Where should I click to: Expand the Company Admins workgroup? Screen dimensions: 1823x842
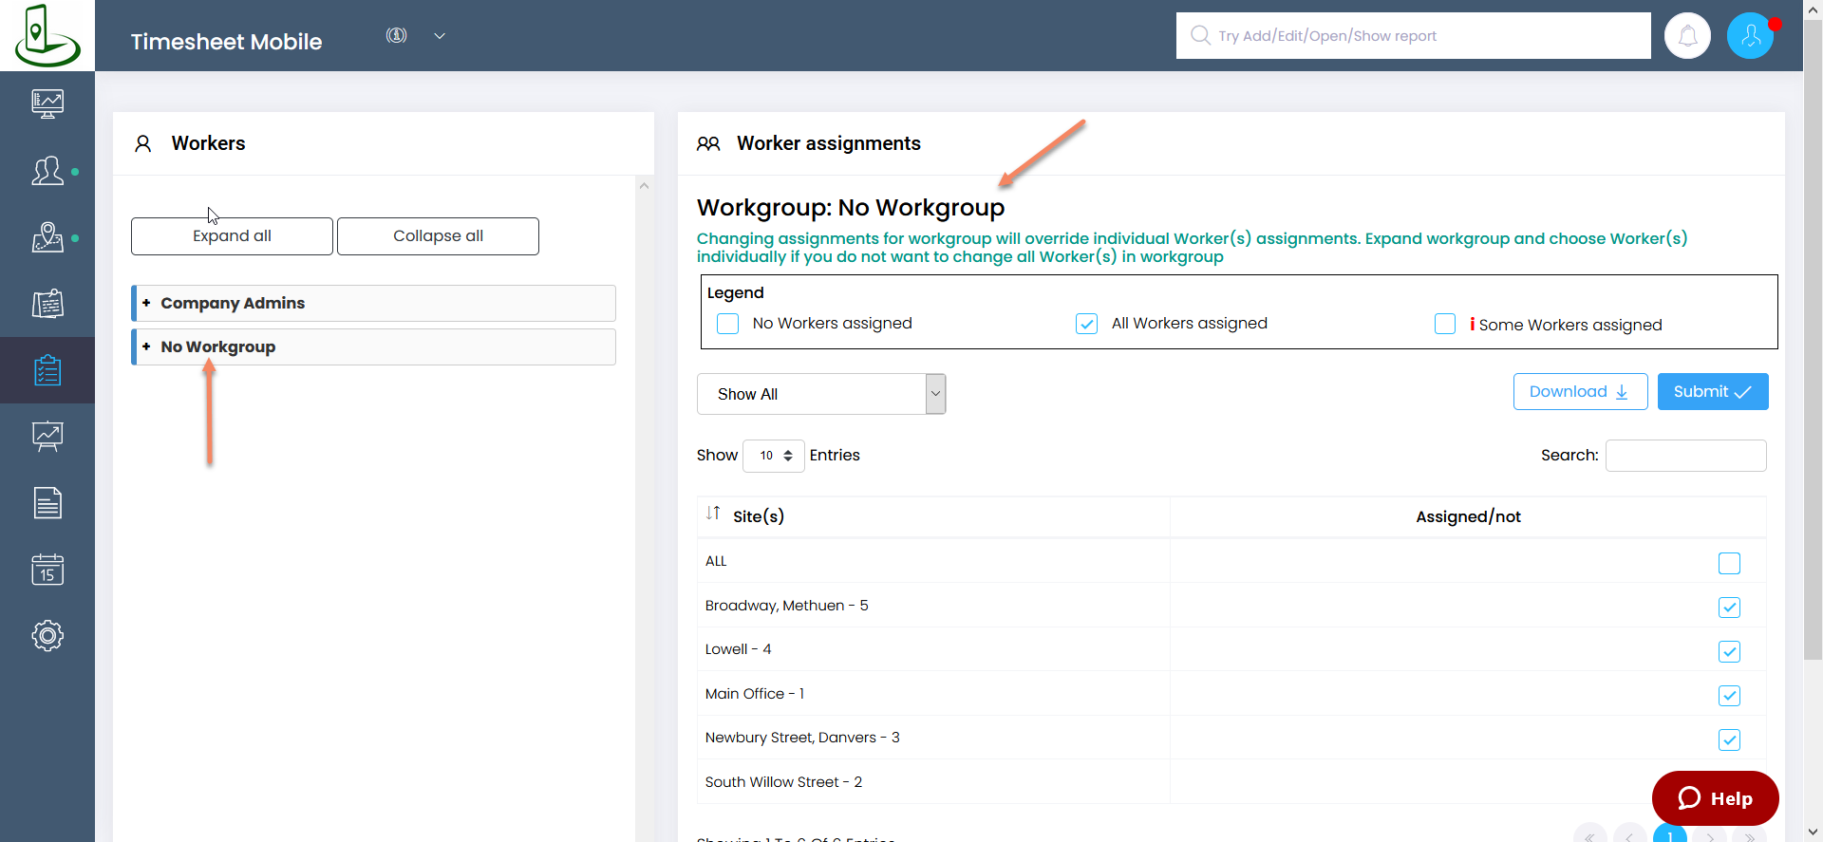[373, 303]
